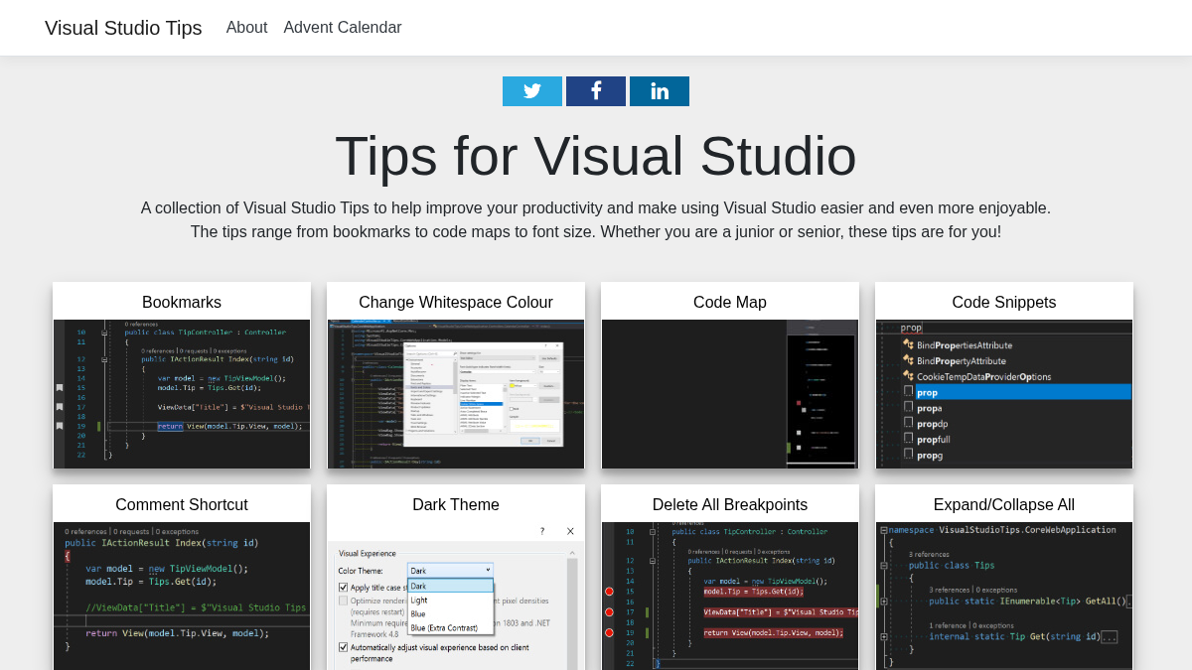View the Comment Shortcut screenshot thumbnail
This screenshot has height=670, width=1192.
point(182,596)
